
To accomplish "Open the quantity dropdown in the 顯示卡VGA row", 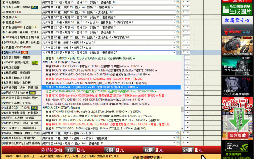I will point(186,53).
